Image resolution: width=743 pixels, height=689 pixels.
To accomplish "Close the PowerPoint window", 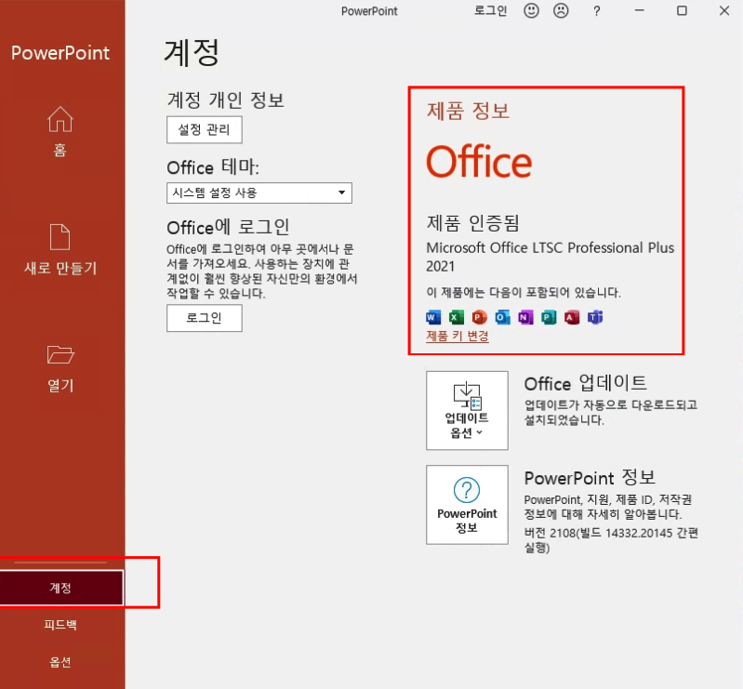I will 724,10.
